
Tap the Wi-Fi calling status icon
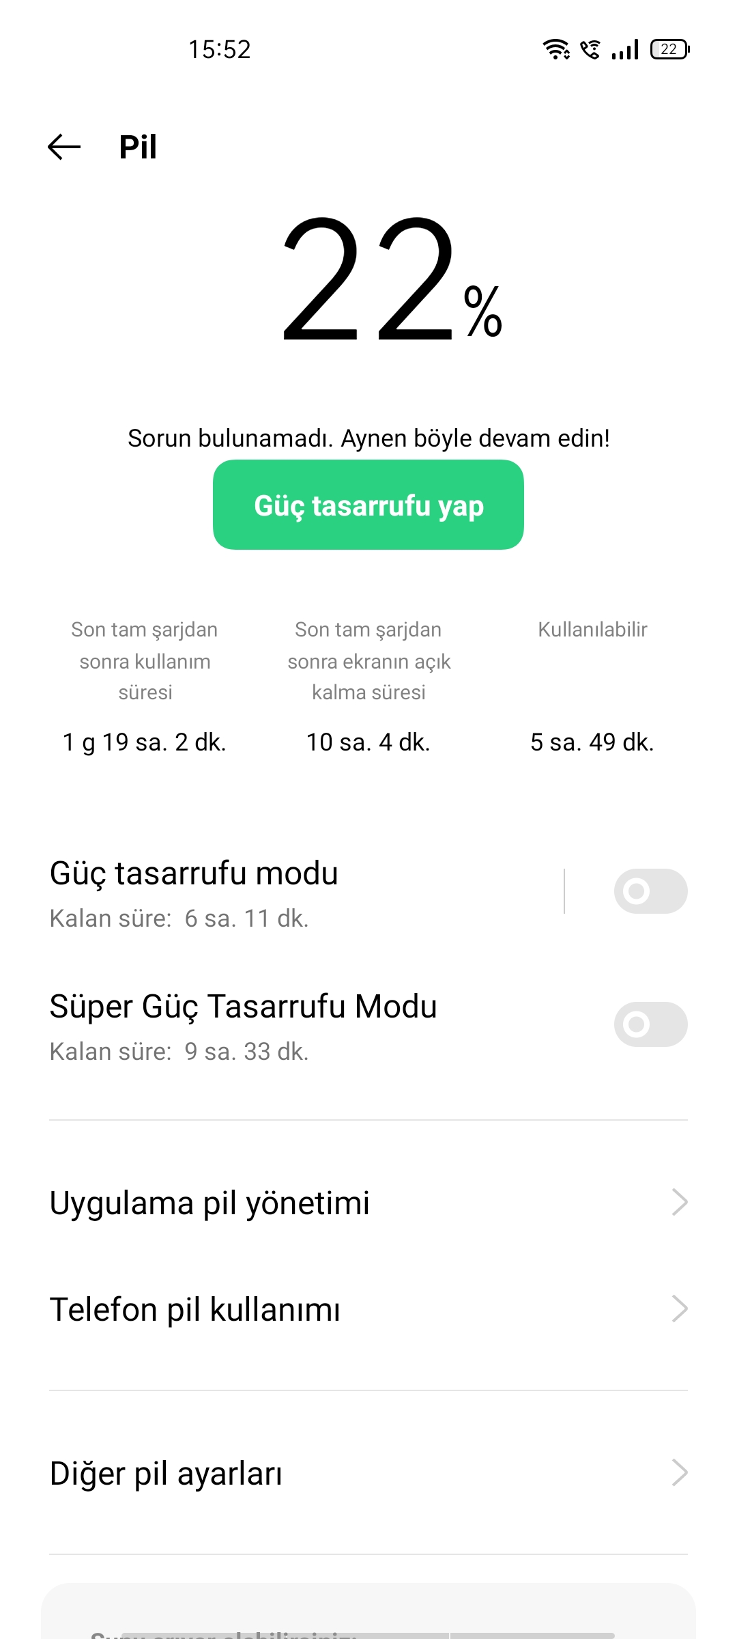(x=590, y=49)
